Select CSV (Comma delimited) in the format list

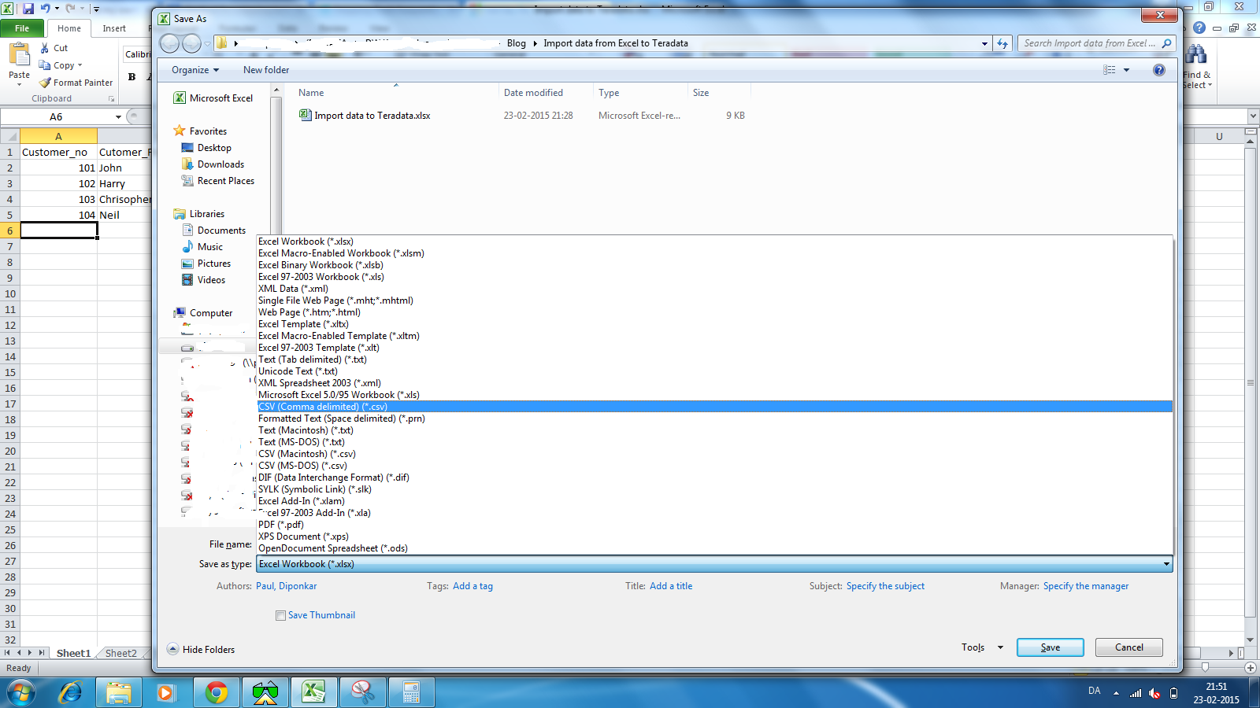click(x=323, y=407)
